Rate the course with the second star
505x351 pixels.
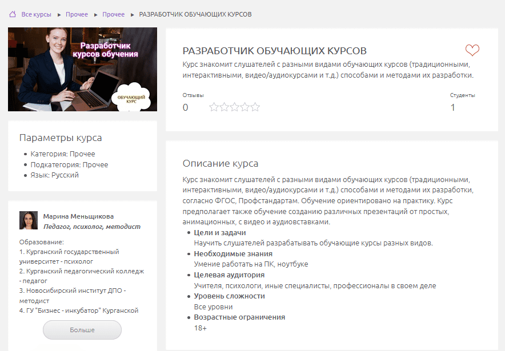[224, 107]
